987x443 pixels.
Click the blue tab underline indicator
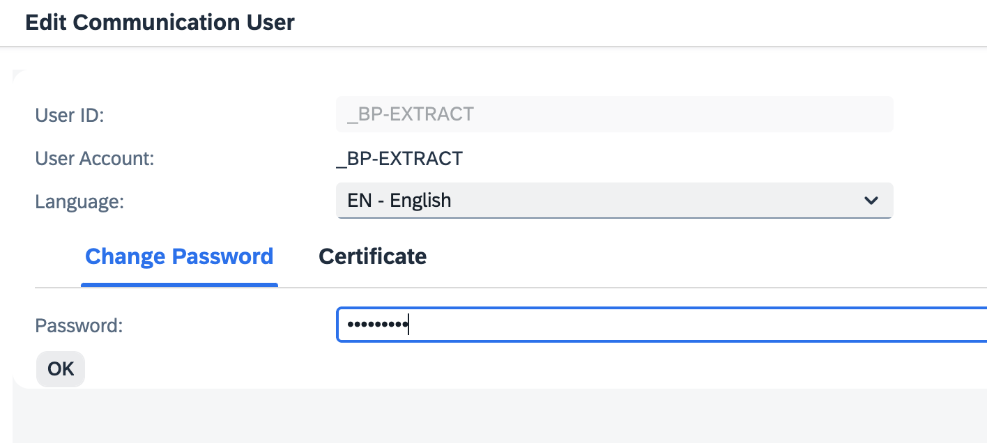tap(179, 284)
